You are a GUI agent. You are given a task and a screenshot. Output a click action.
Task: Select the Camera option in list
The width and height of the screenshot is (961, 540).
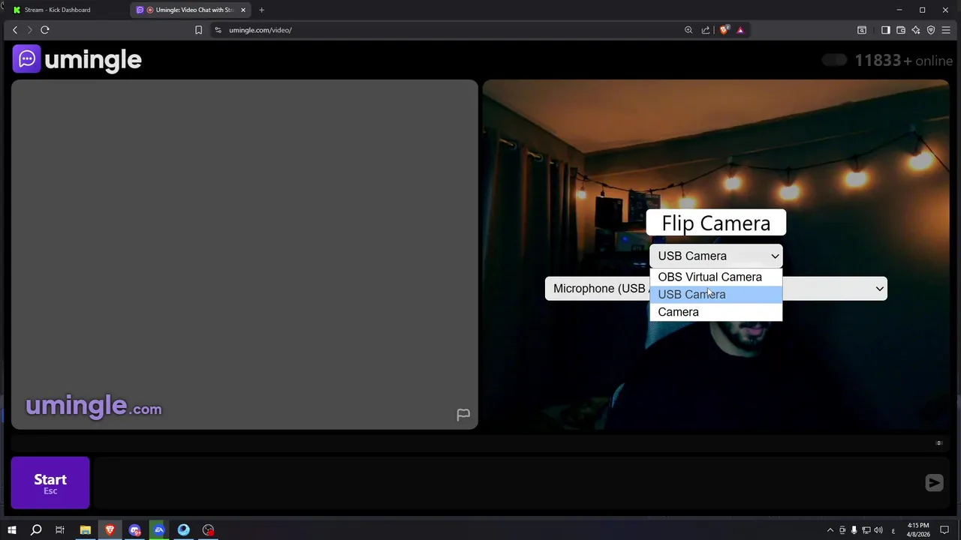pyautogui.click(x=716, y=312)
